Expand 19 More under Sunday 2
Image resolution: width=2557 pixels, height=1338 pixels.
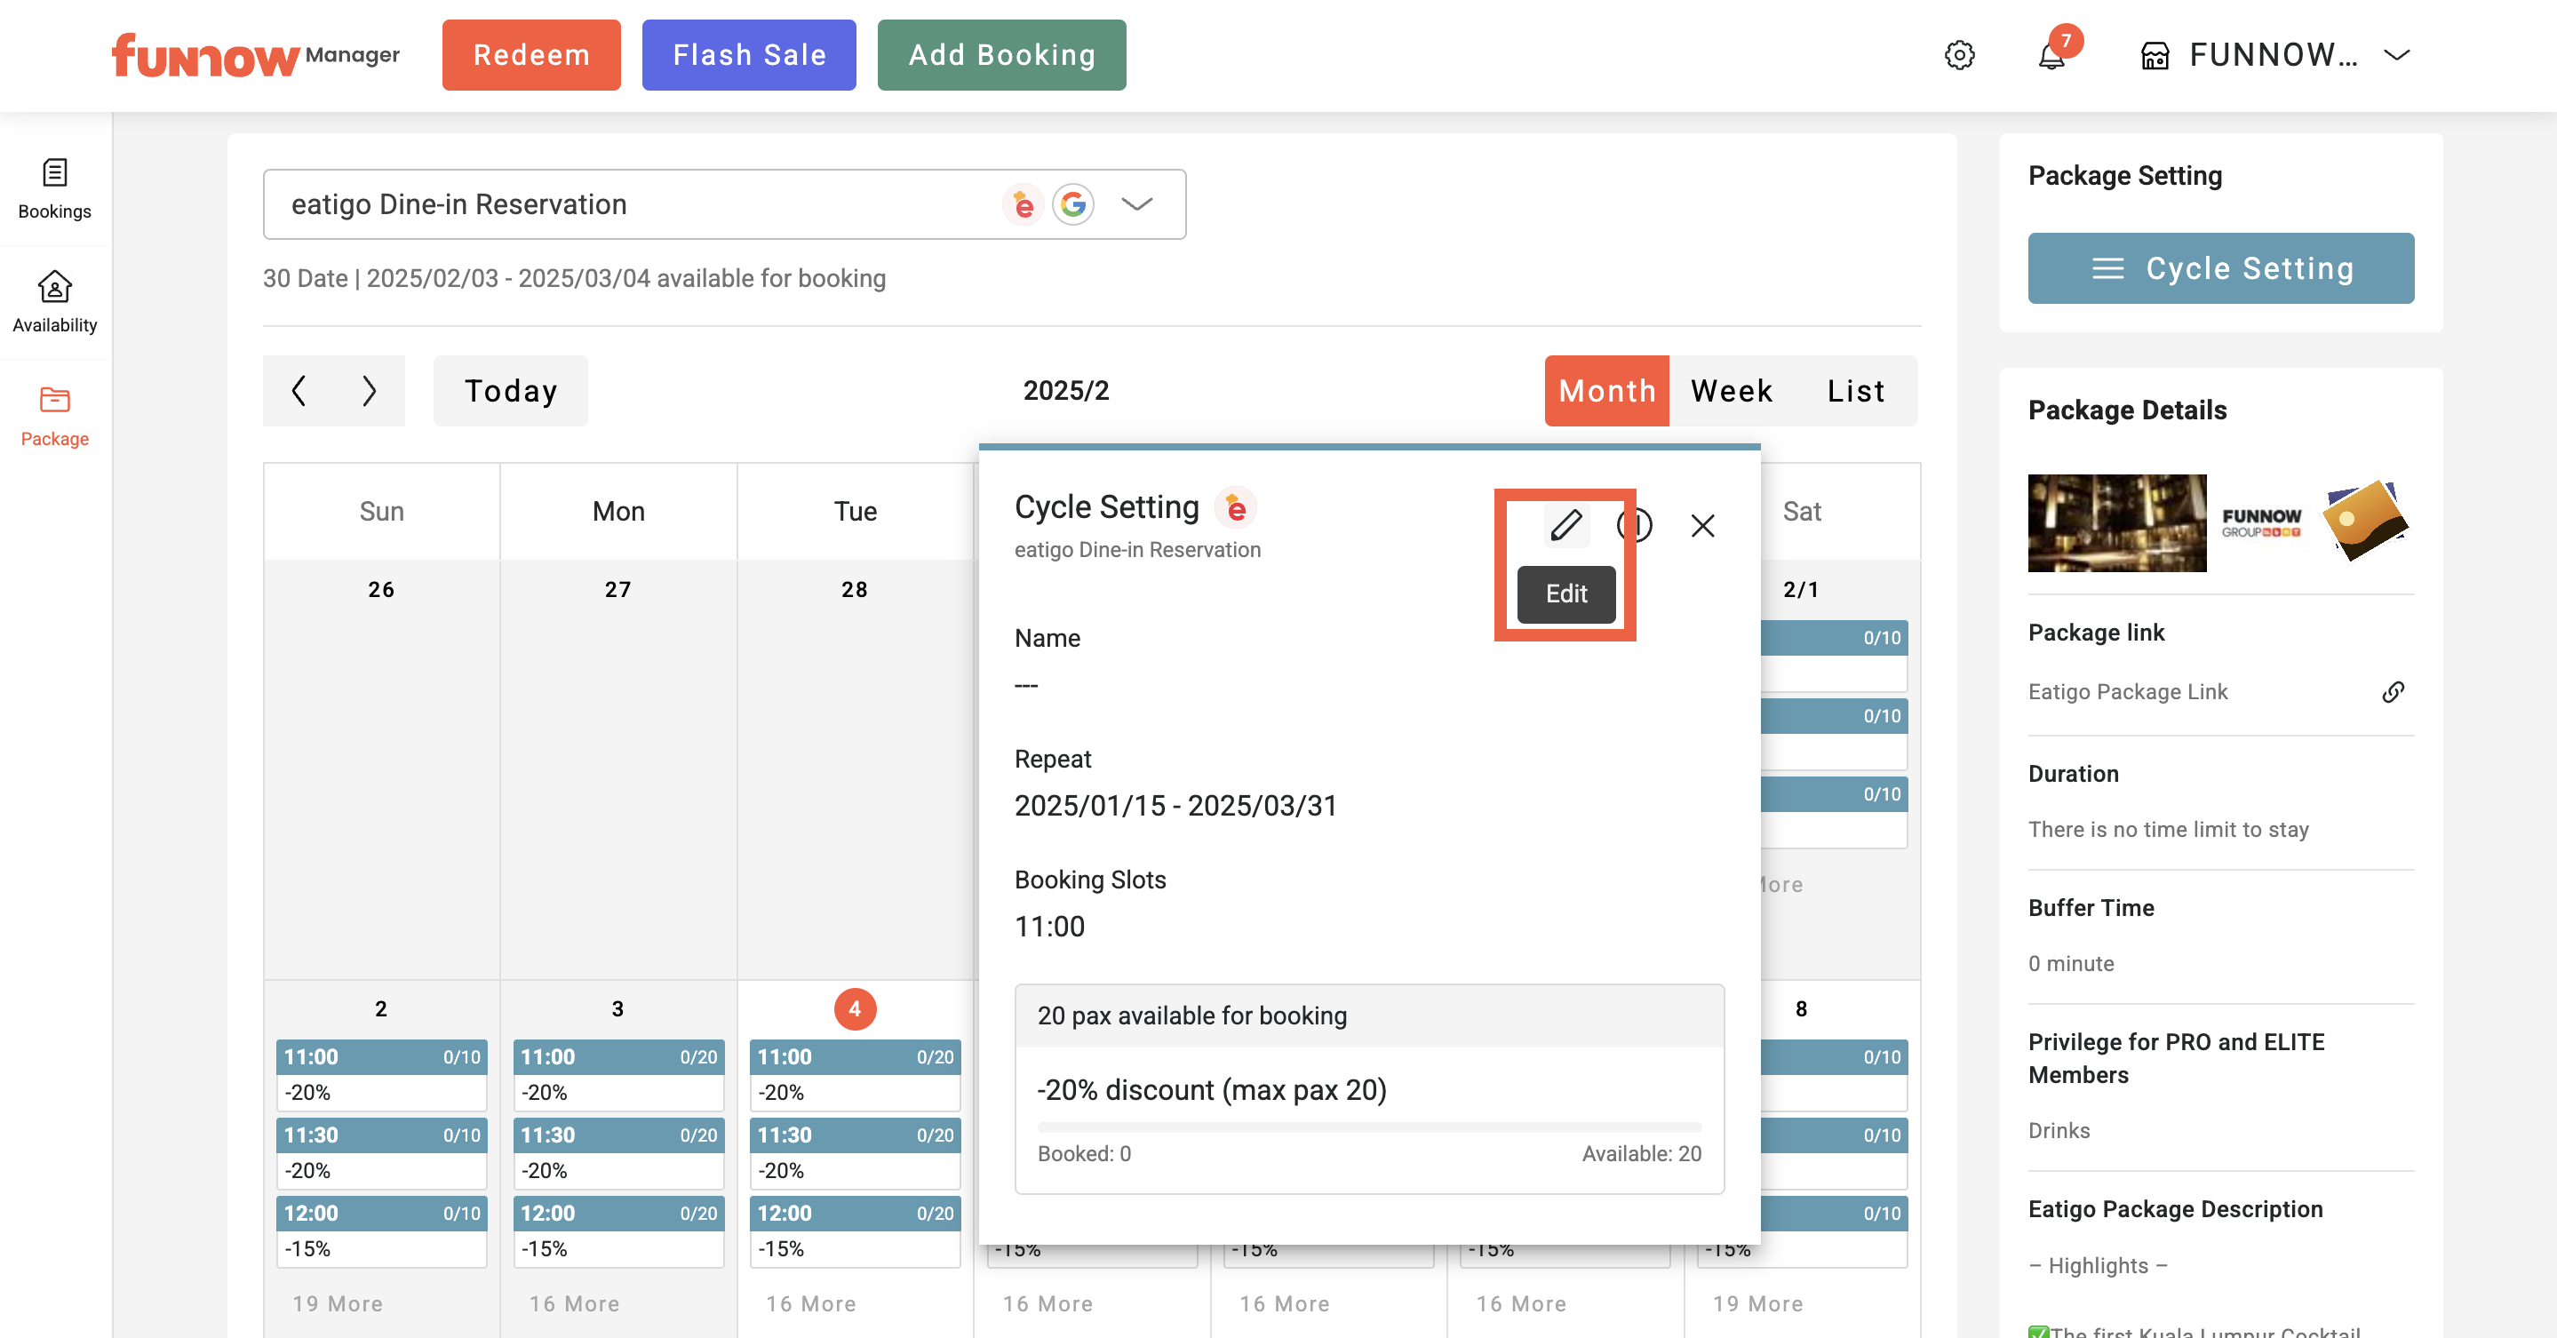coord(338,1304)
